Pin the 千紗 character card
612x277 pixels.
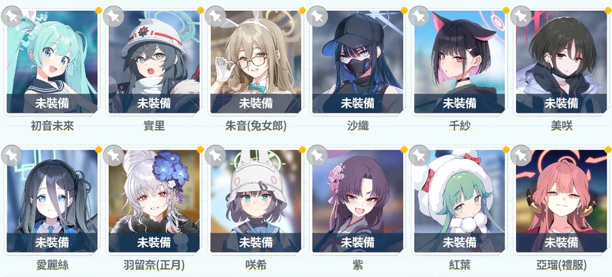pos(419,16)
